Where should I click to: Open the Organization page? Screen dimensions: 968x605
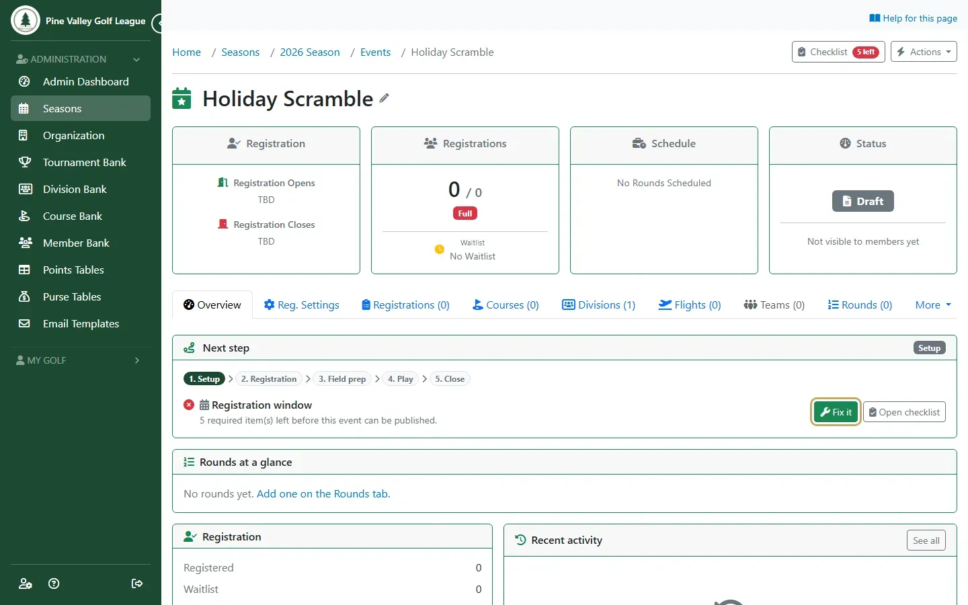pyautogui.click(x=81, y=135)
